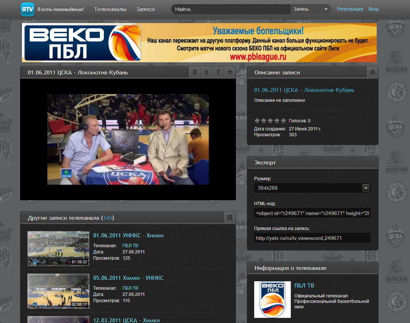Select the direct link yatv.ru field
The image size is (410, 323).
click(x=312, y=238)
